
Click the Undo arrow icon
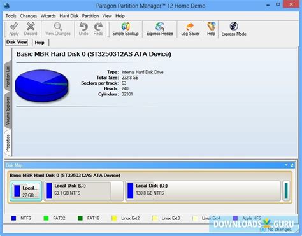coord(83,27)
